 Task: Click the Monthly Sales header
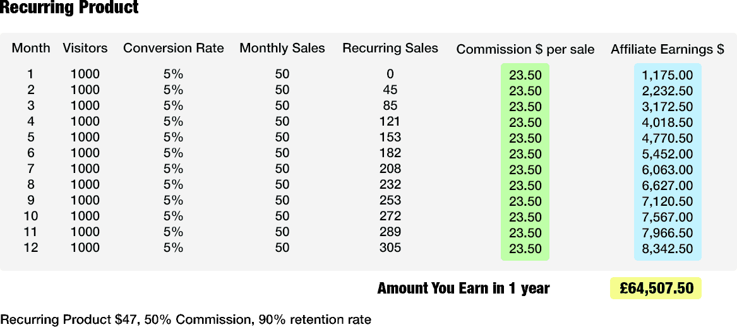[282, 48]
